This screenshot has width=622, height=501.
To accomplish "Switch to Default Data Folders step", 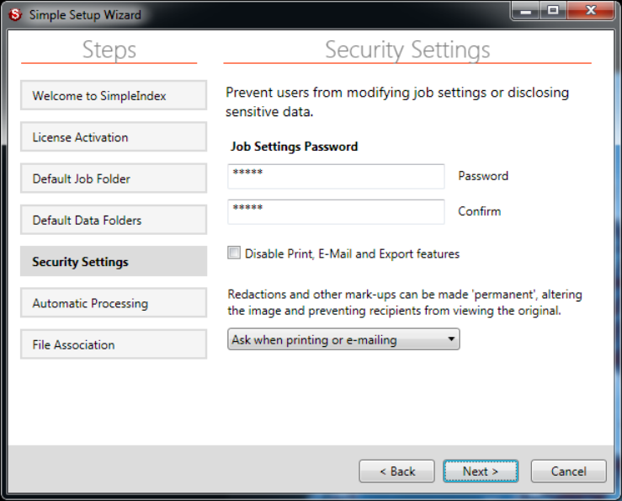I will (x=114, y=220).
